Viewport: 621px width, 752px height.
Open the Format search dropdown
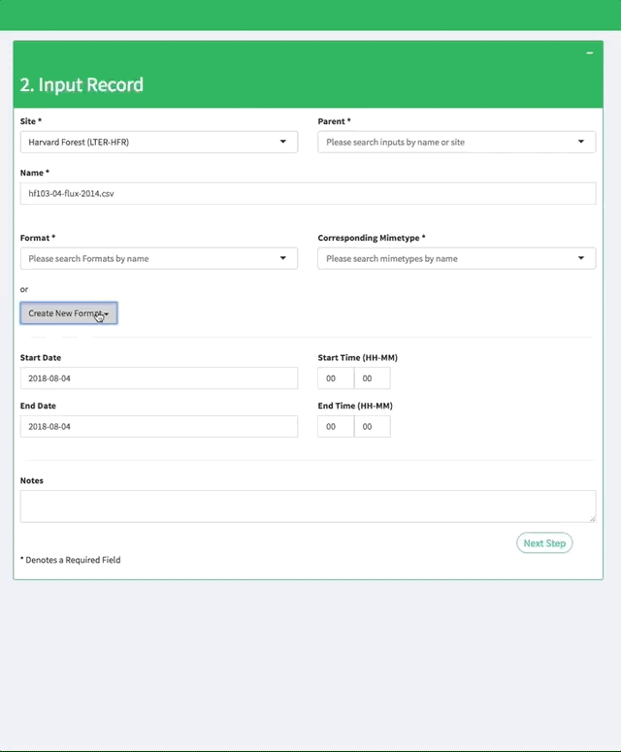click(158, 258)
